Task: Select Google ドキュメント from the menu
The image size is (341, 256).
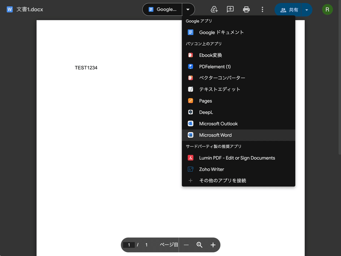Action: tap(238, 32)
